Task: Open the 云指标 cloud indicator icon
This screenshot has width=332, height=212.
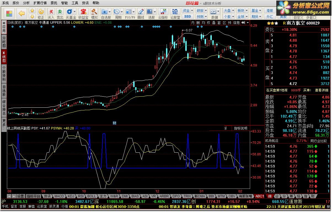Action: pos(163,12)
